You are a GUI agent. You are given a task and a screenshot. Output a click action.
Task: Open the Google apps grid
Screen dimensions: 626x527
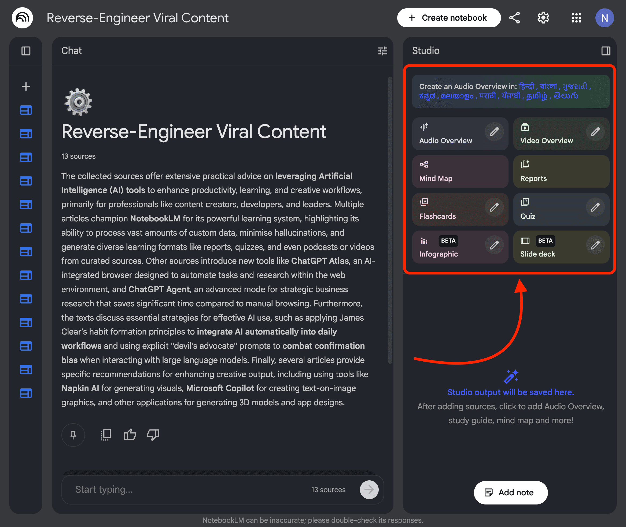pos(576,18)
